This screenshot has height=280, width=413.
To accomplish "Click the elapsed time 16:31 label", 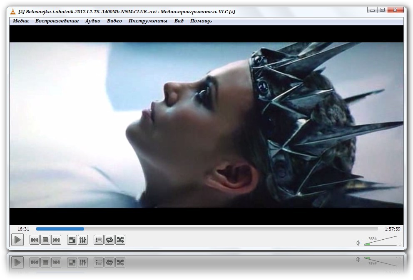I will pyautogui.click(x=23, y=229).
